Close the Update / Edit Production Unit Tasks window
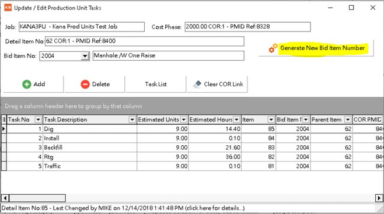Viewport: 384px width, 214px height. (x=373, y=8)
